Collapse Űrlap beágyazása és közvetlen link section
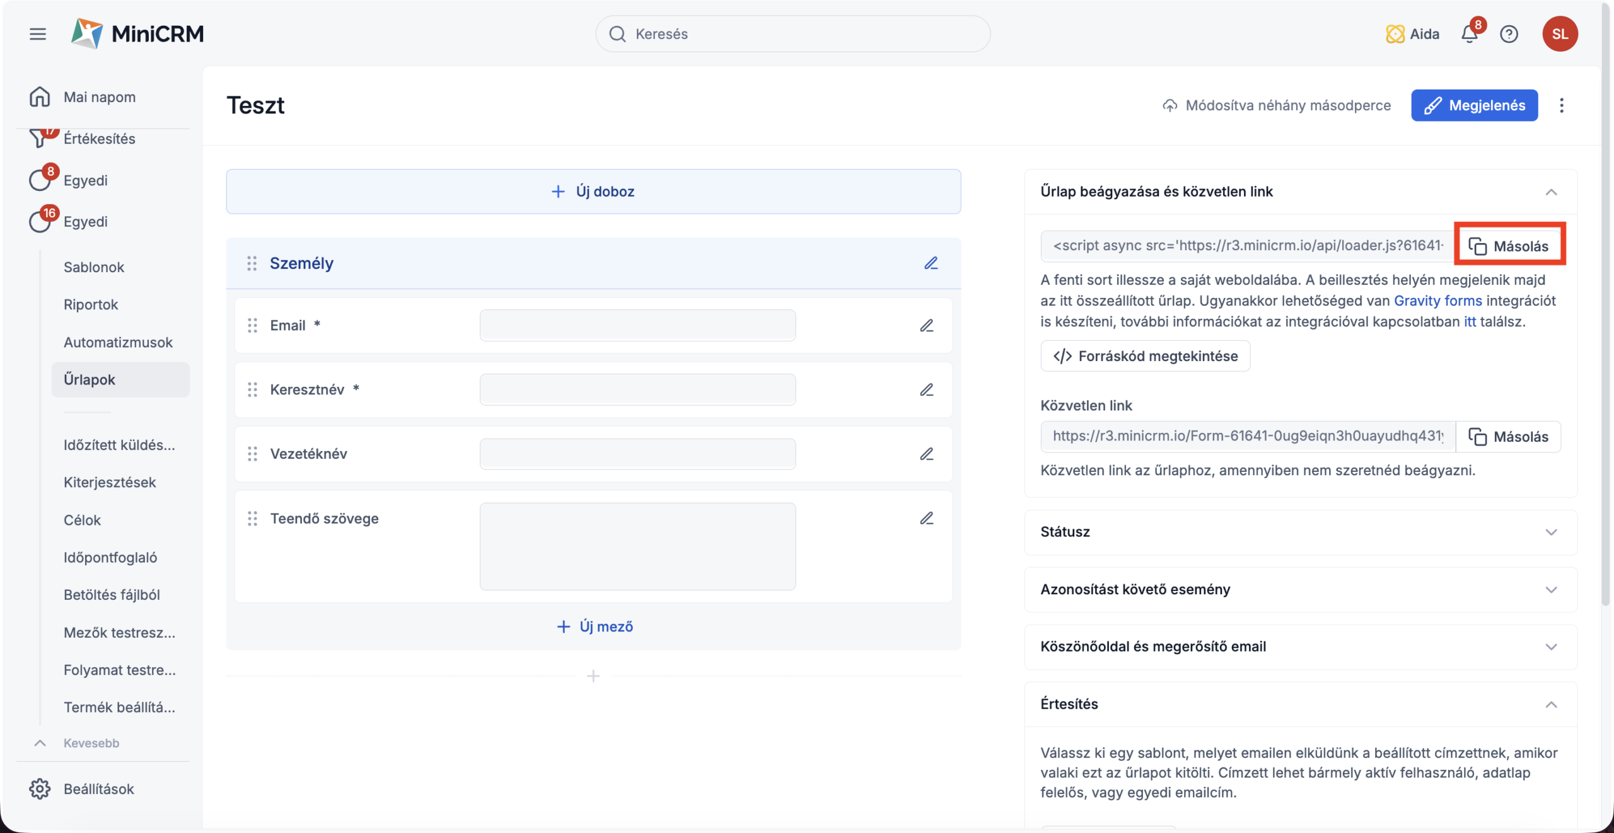1614x833 pixels. click(x=1551, y=192)
